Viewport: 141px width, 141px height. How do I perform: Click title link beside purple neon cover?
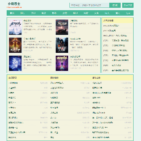(x=75, y=57)
